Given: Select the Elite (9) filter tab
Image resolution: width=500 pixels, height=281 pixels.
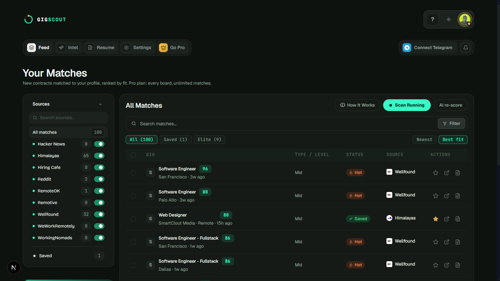Looking at the screenshot, I should point(210,140).
